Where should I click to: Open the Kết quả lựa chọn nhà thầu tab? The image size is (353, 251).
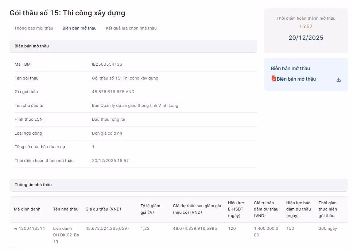coord(131,28)
